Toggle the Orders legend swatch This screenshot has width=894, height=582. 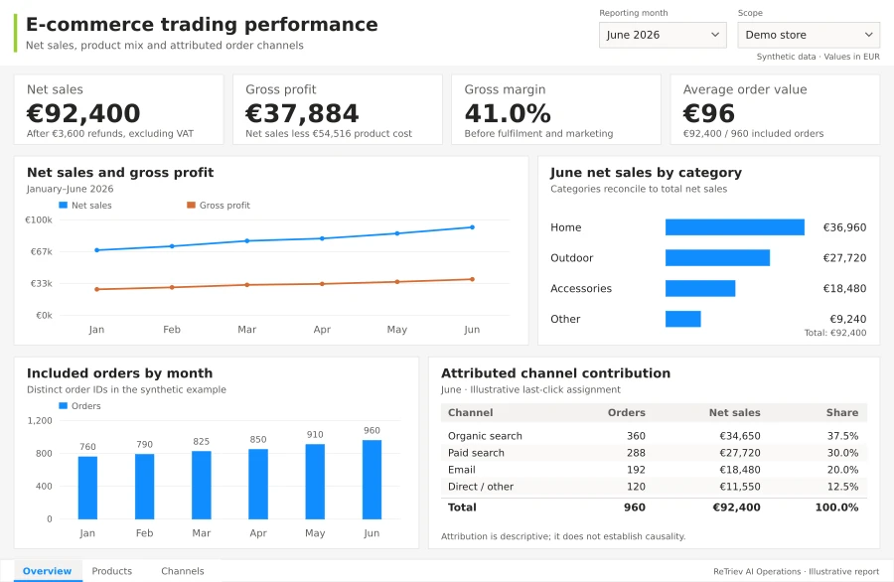click(x=64, y=406)
